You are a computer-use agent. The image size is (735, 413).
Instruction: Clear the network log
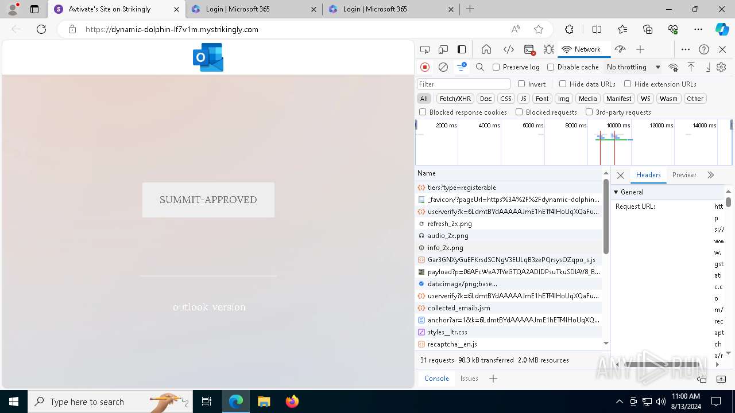click(443, 67)
